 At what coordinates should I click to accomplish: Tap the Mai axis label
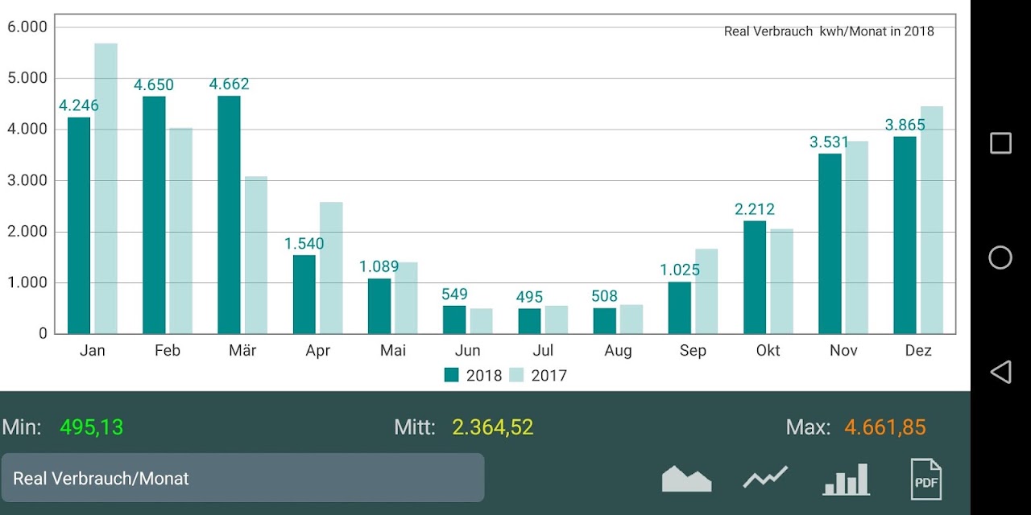393,351
